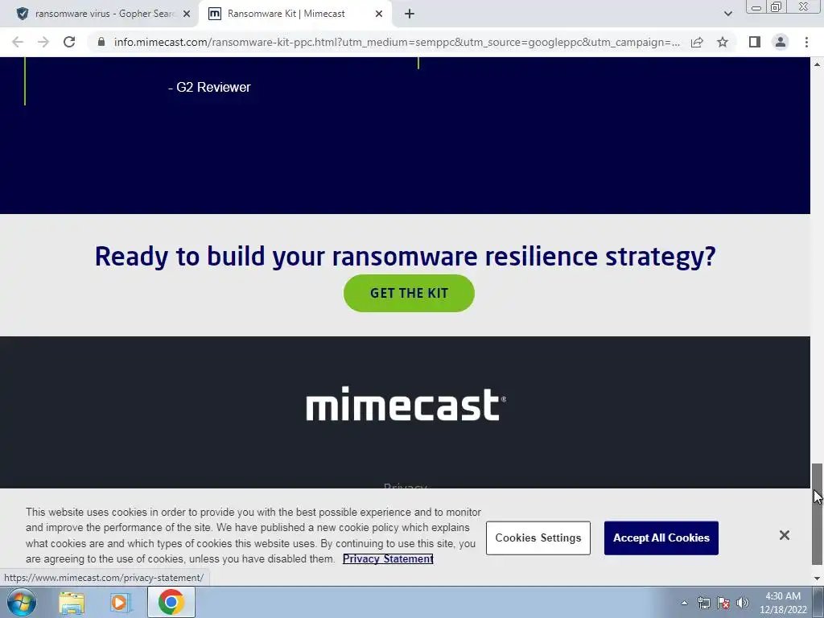The width and height of the screenshot is (824, 618).
Task: Open Cookies Settings
Action: (x=538, y=538)
